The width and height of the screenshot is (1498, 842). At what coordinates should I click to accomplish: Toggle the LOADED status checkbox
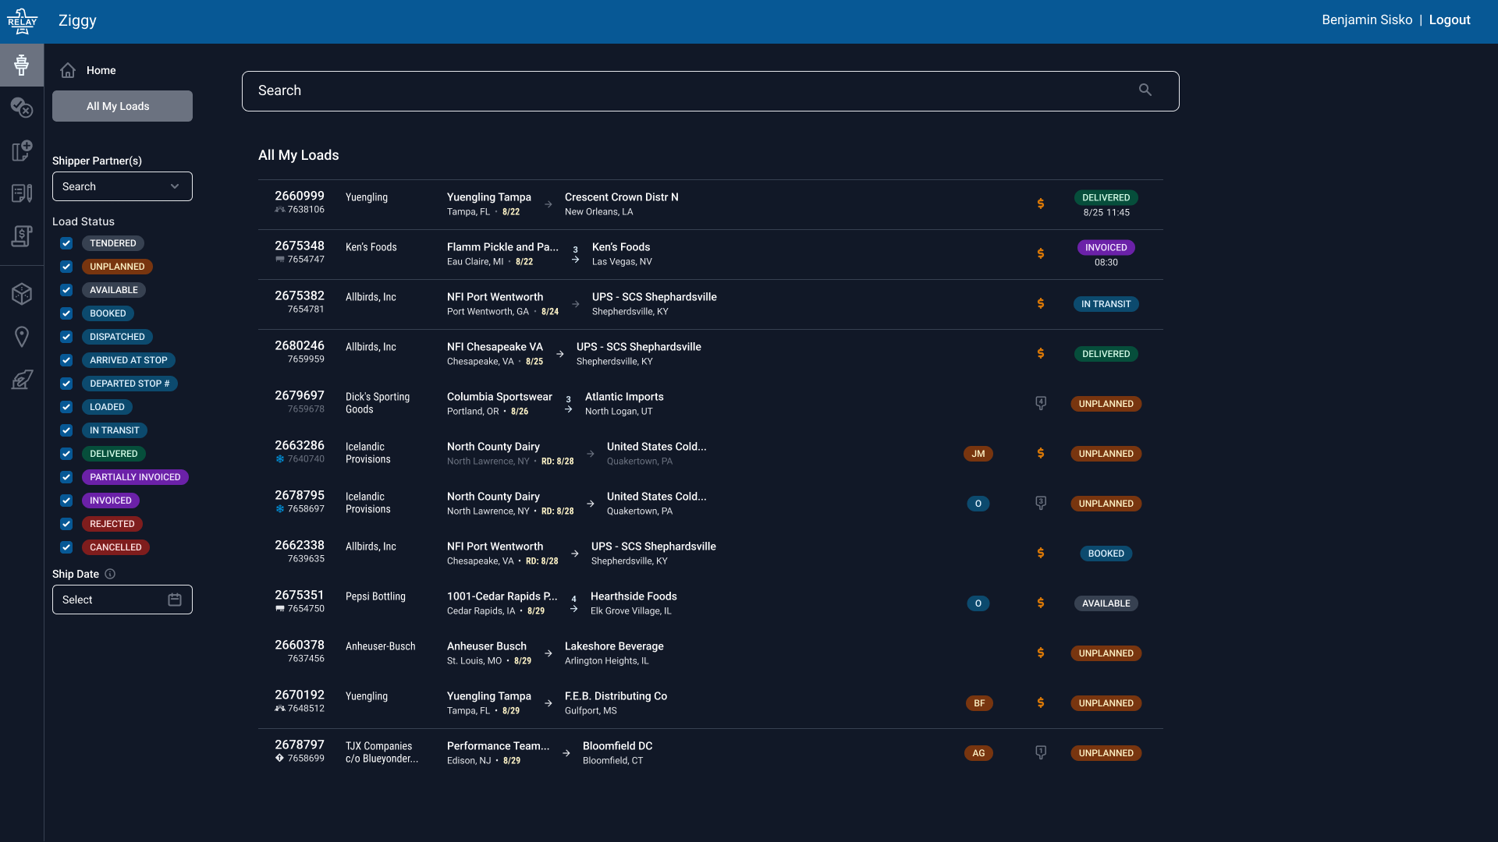point(66,407)
